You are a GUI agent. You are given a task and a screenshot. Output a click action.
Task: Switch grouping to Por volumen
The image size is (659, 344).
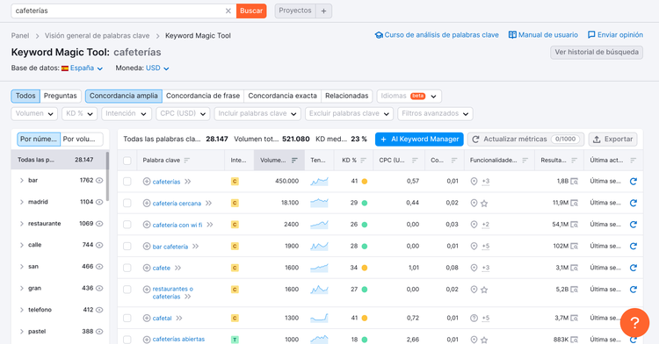coord(82,140)
